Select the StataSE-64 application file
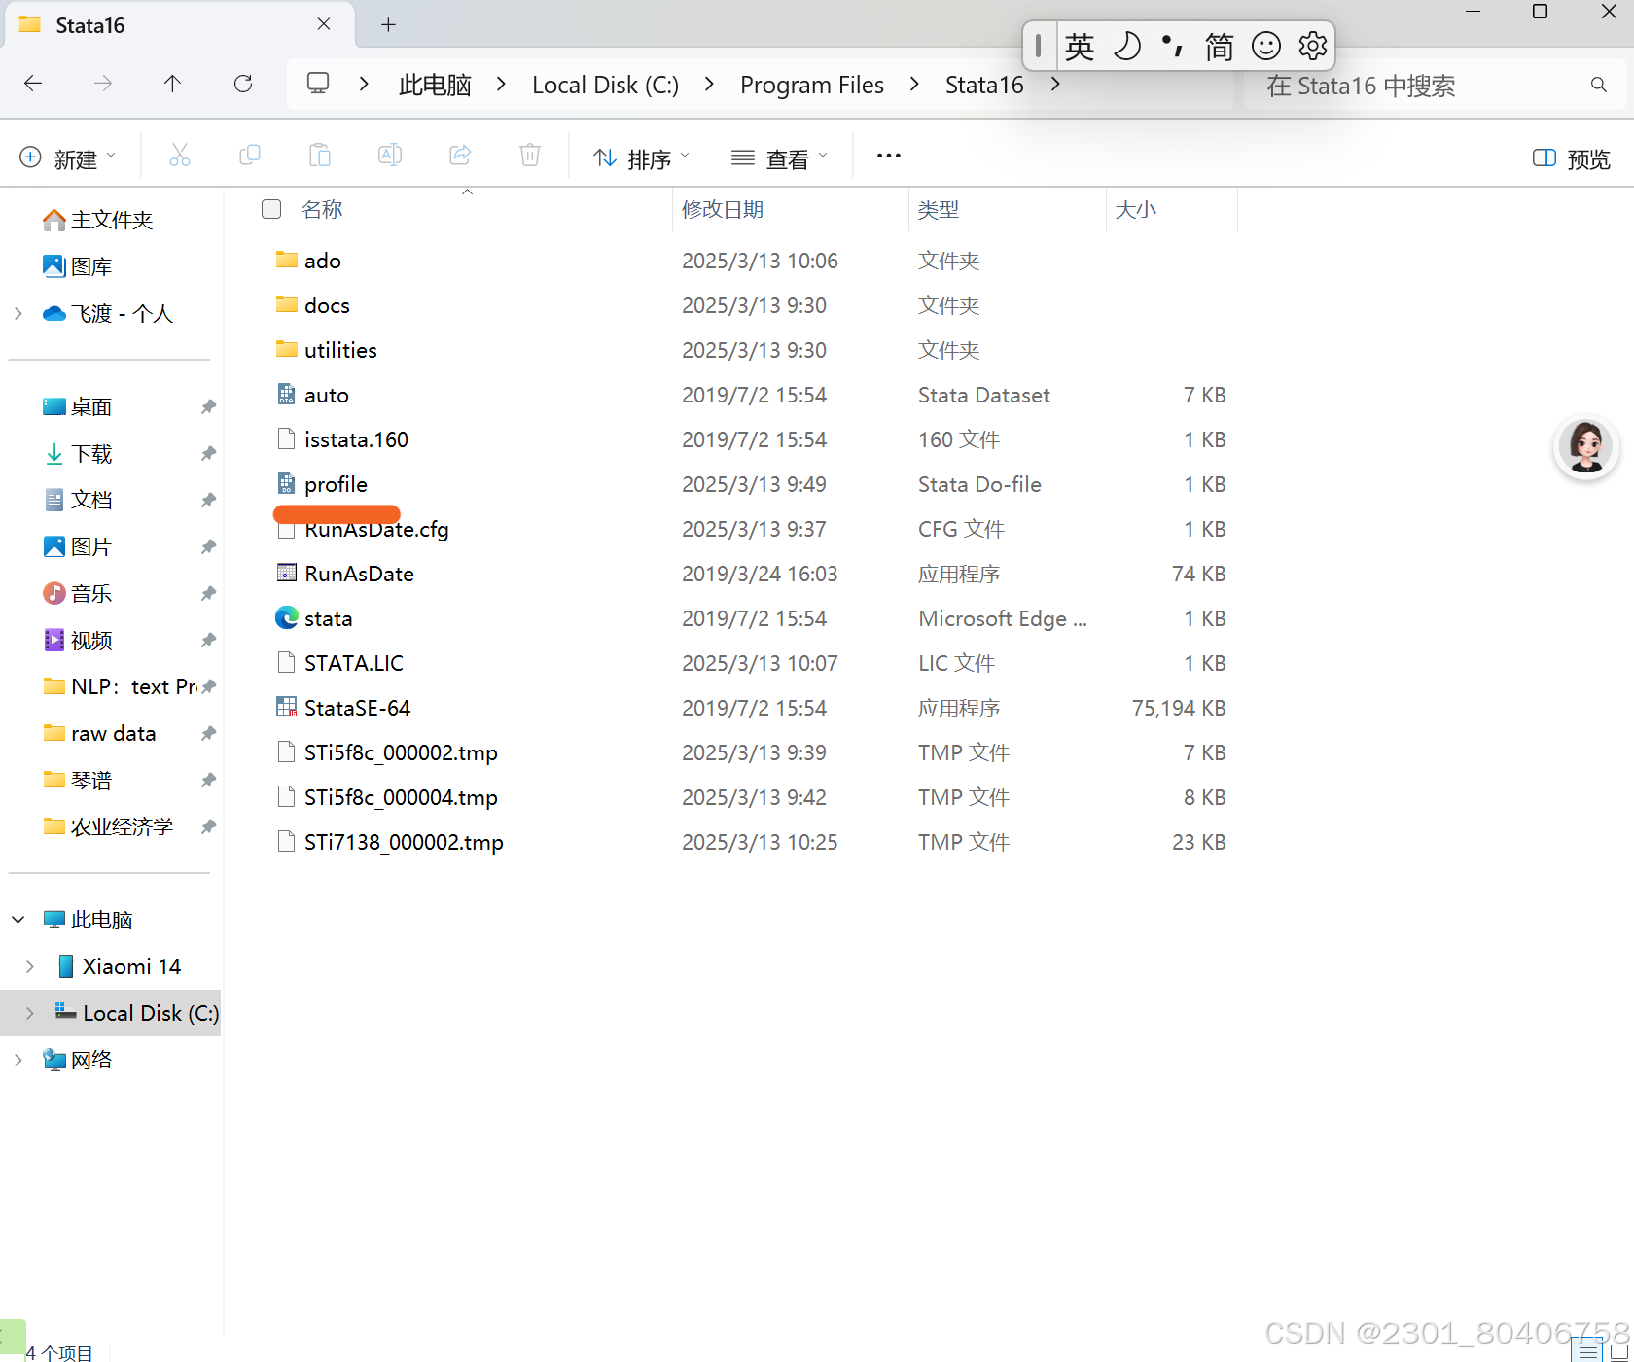 coord(357,708)
